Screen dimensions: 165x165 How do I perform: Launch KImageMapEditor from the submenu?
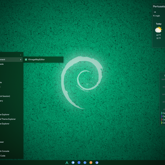pos(43,59)
